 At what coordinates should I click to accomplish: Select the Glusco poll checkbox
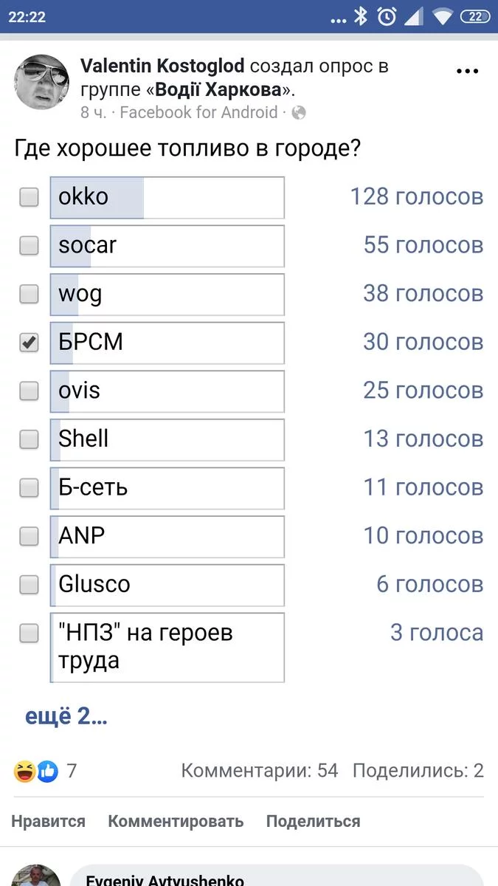click(29, 585)
